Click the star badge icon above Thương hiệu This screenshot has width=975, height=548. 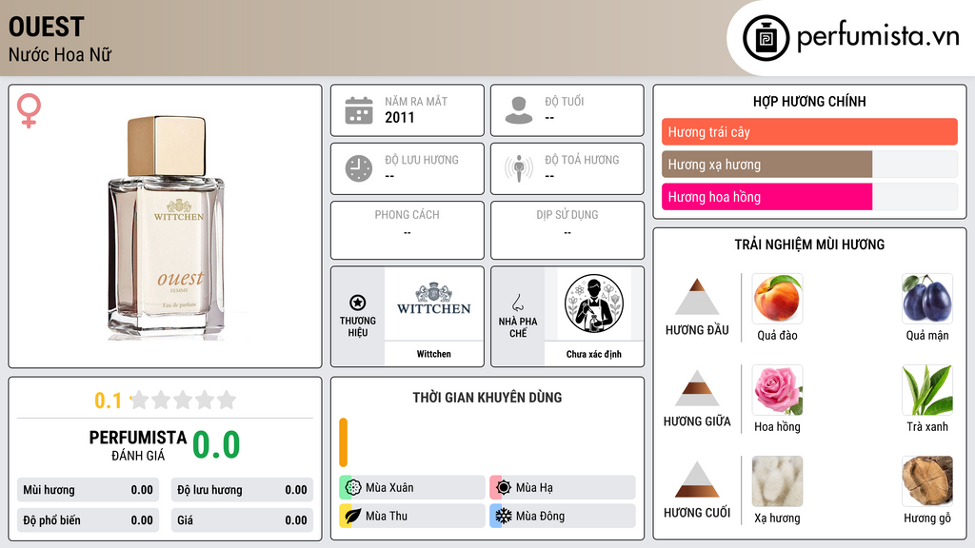(358, 303)
